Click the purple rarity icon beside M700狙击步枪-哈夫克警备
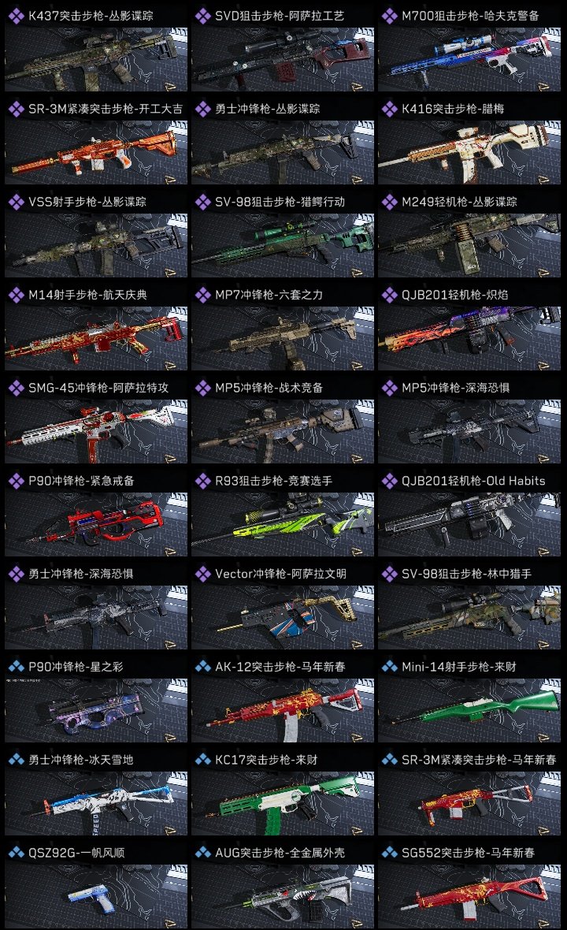567x930 pixels. [389, 16]
